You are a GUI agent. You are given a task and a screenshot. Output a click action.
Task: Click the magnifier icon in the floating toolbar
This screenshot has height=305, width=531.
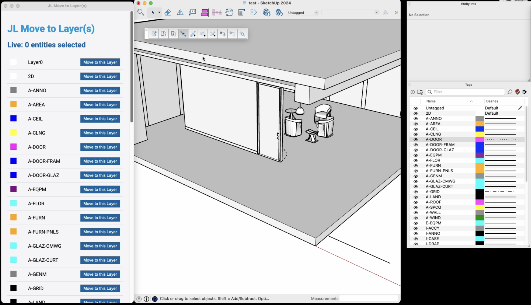242,34
